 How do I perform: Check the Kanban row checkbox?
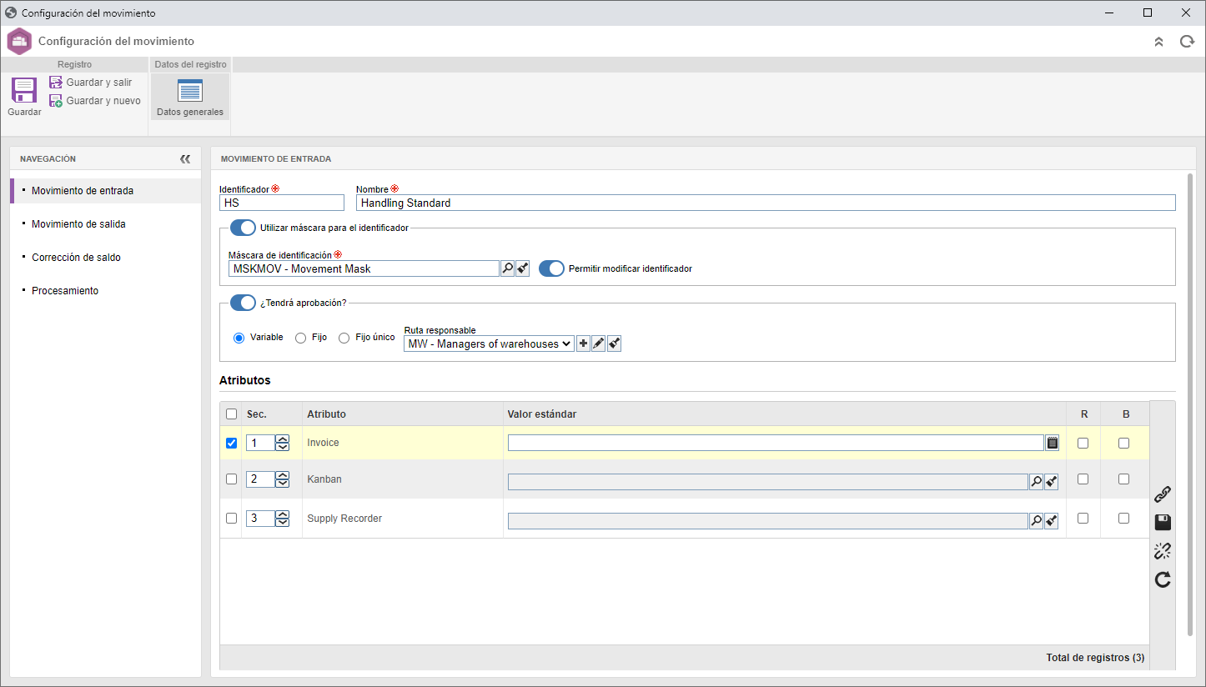231,479
